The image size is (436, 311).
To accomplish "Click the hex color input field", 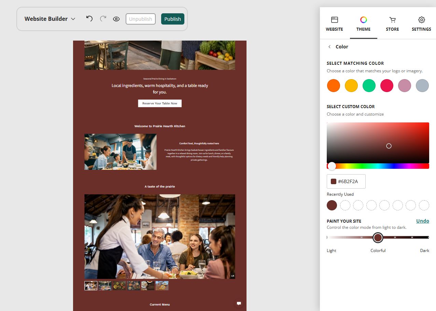I will [x=346, y=181].
